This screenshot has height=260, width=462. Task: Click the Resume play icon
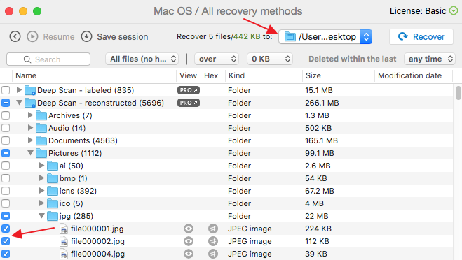[x=32, y=37]
